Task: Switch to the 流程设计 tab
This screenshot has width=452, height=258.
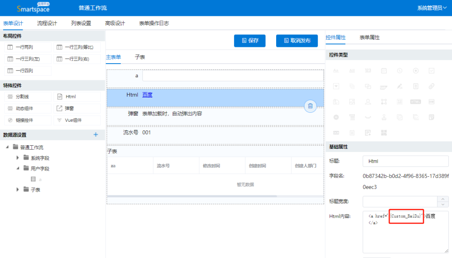Action: (47, 23)
